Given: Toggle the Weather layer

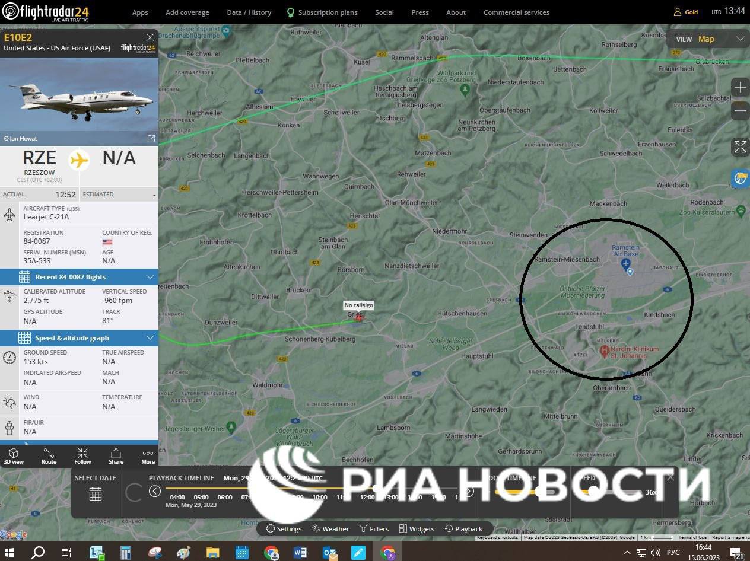Looking at the screenshot, I should pos(330,529).
